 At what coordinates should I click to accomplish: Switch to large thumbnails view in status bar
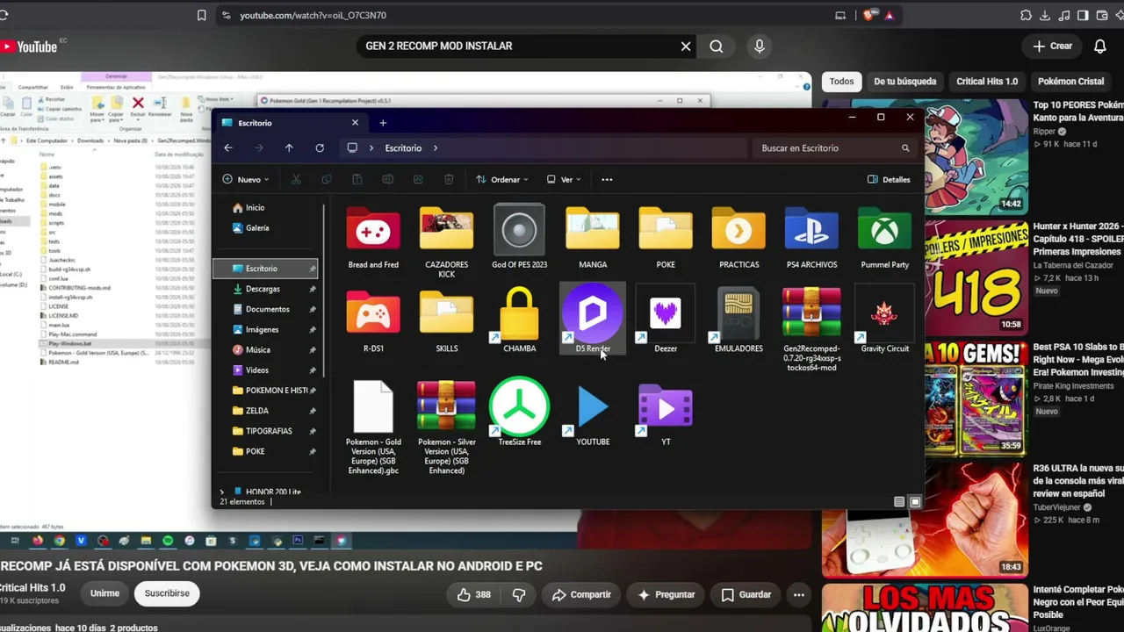915,502
